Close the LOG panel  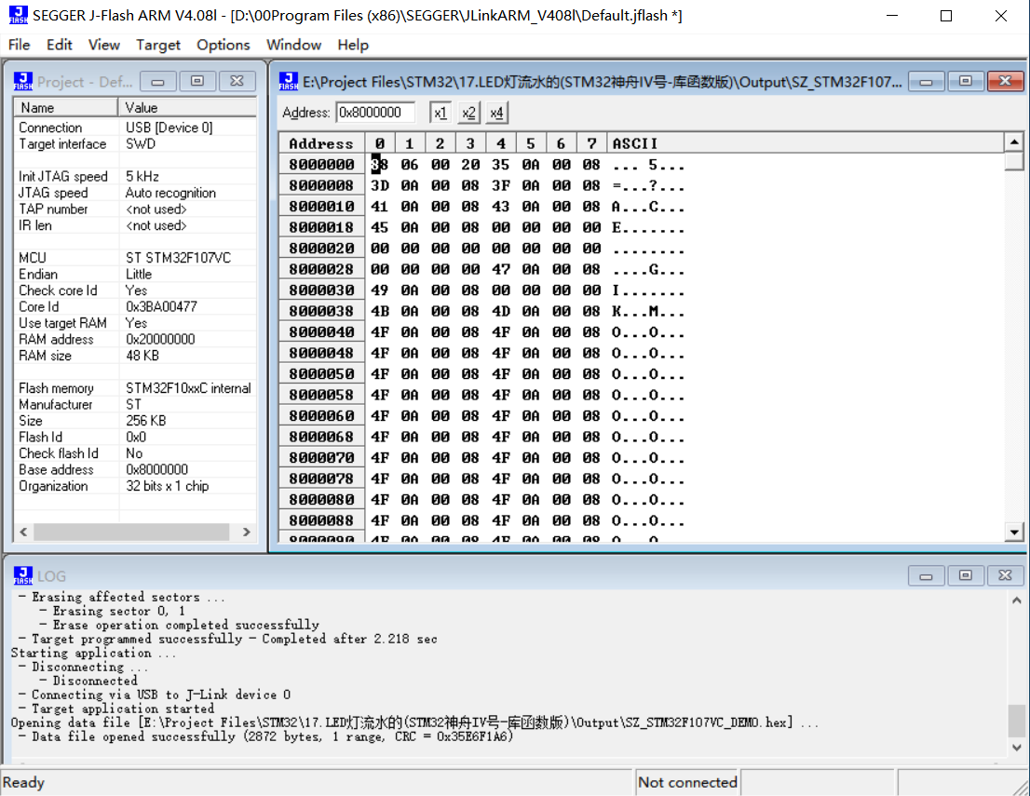[1005, 575]
